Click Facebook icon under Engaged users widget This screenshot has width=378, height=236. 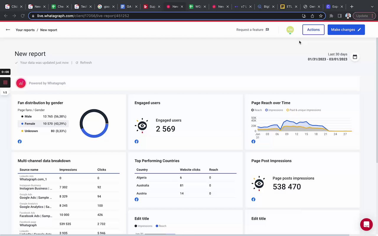pos(136,142)
